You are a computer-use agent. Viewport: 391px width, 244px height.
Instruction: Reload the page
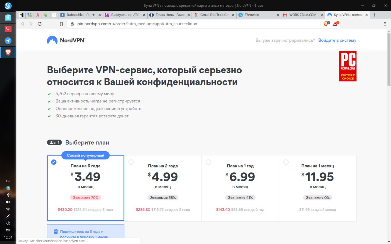pyautogui.click(x=40, y=24)
